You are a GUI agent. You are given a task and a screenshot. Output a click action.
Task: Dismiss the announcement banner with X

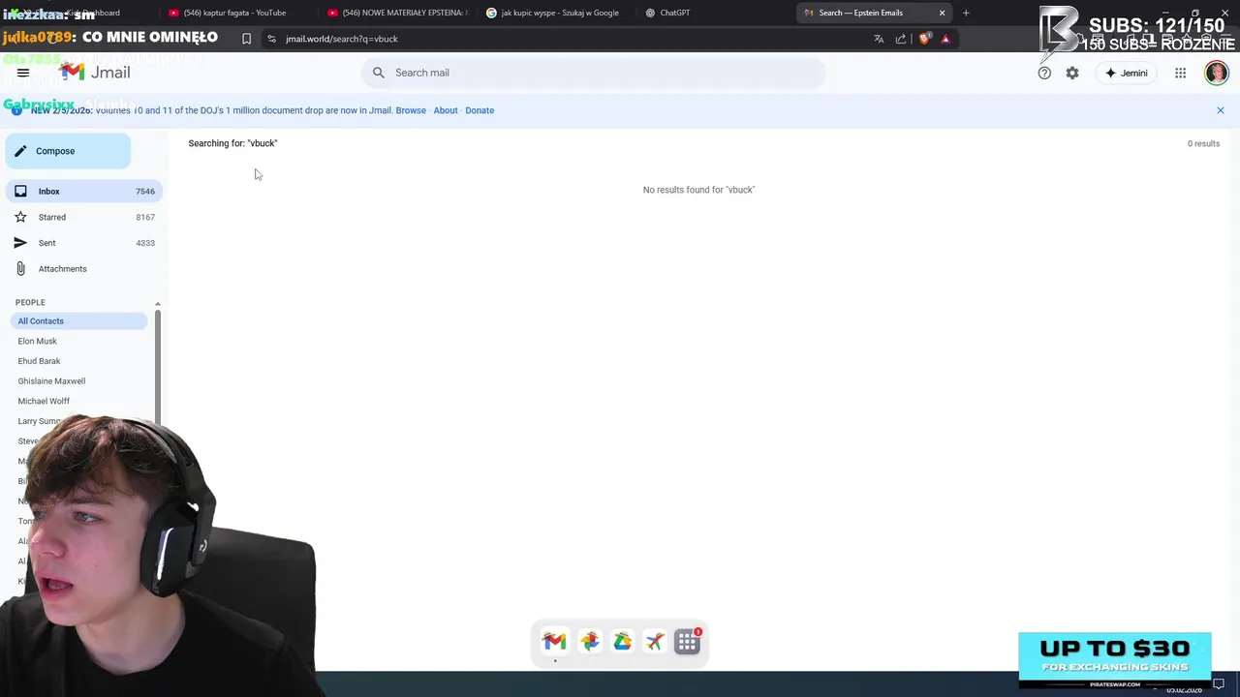1221,110
